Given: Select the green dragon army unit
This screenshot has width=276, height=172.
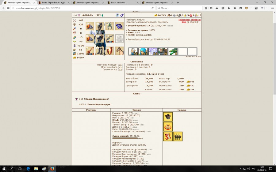Looking at the screenshot, I should [173, 51].
